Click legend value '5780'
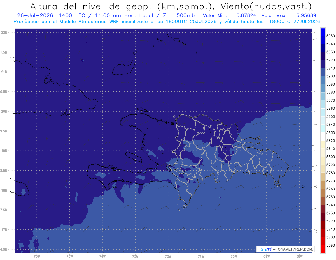This screenshot has height=260, width=336. (x=331, y=173)
